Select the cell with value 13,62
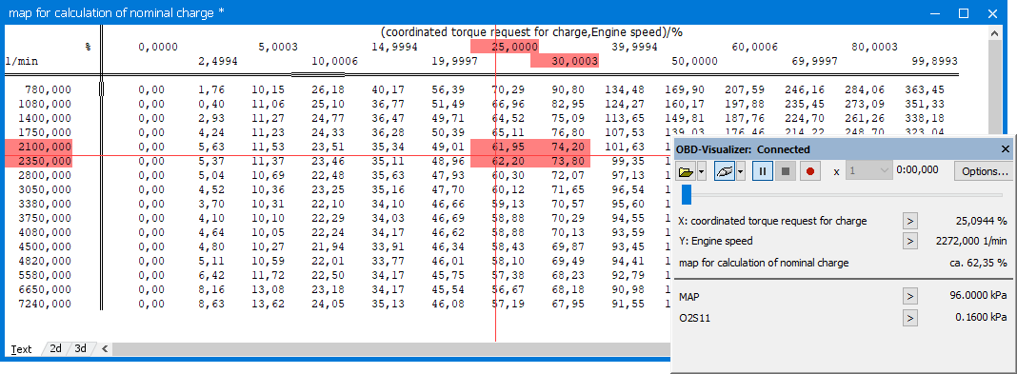Viewport: 1017px width, 374px height. click(268, 304)
